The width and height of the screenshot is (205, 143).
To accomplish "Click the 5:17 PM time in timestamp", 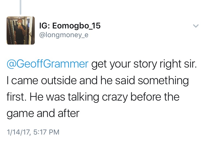I will tap(46, 132).
